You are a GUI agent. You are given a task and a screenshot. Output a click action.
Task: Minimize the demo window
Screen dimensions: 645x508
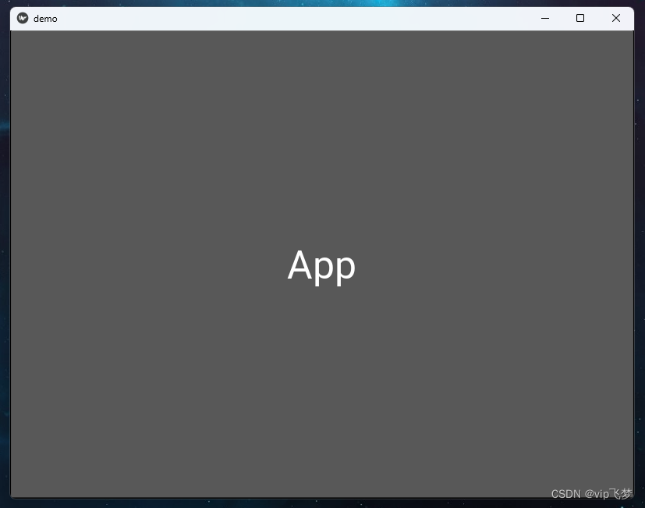point(545,18)
